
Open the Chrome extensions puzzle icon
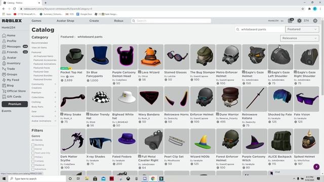309,9
